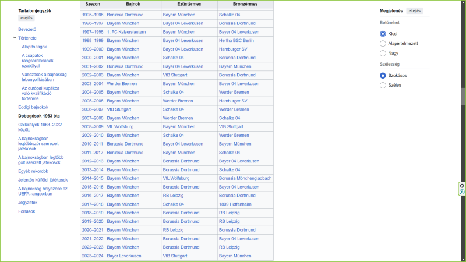Close the floating side widget
Viewport: 466px width, 262px height.
click(x=462, y=186)
